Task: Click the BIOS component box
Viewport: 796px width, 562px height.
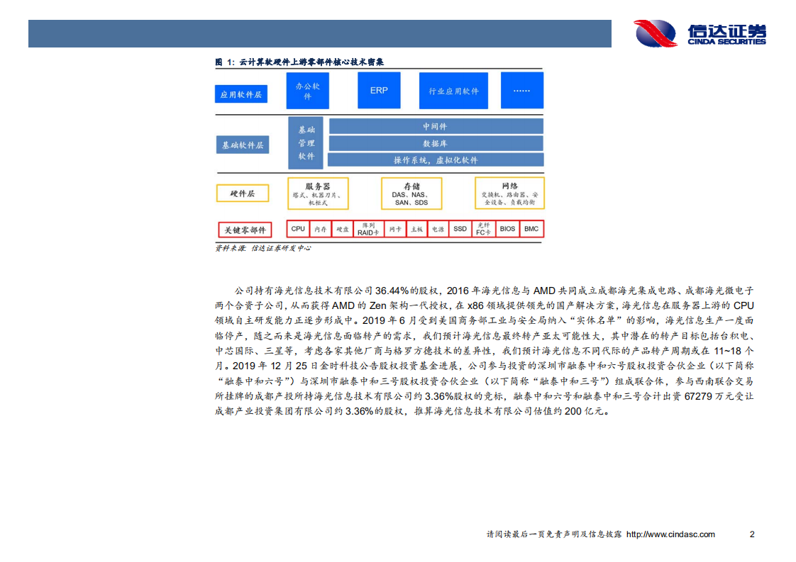Action: click(506, 228)
